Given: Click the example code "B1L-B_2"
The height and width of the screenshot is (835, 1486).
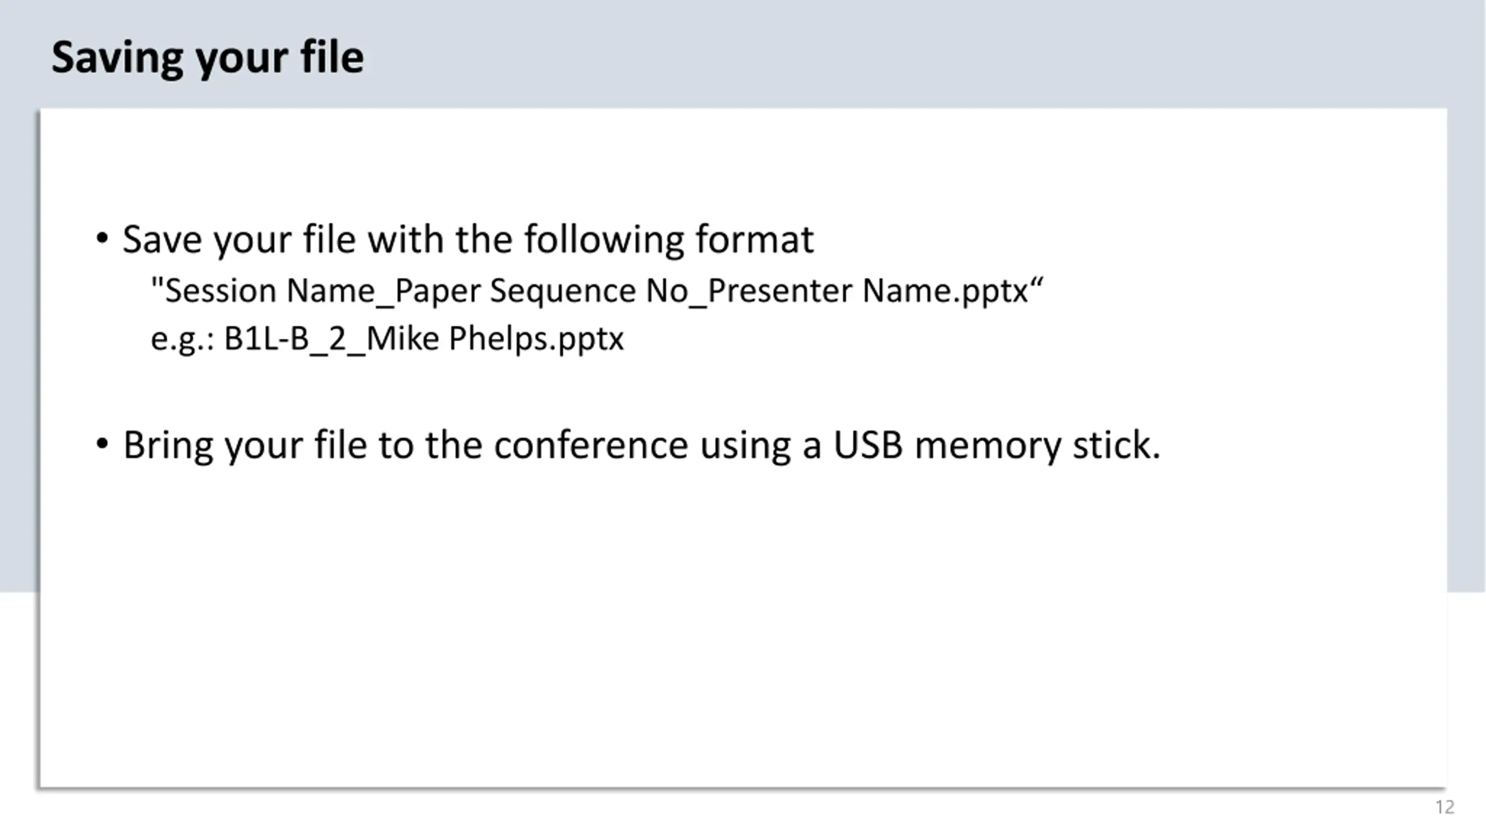Looking at the screenshot, I should [285, 339].
